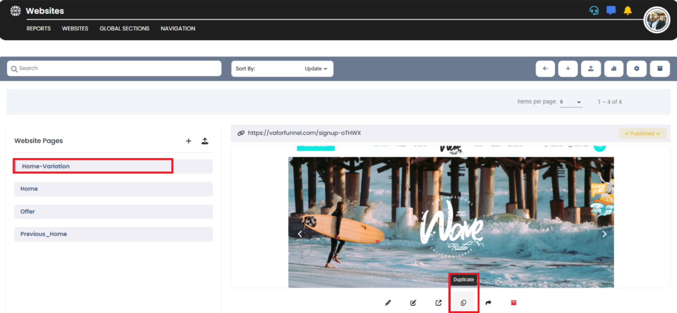Click the plus icon beside Website Pages
677x313 pixels.
188,141
